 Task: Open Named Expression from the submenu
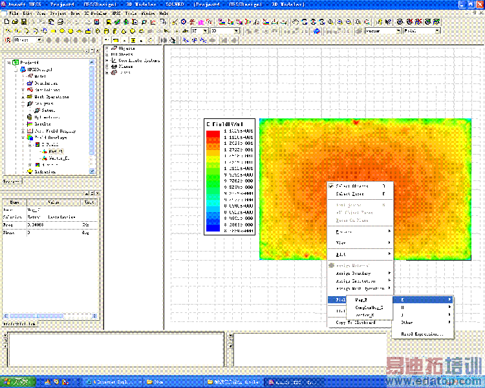pyautogui.click(x=422, y=334)
